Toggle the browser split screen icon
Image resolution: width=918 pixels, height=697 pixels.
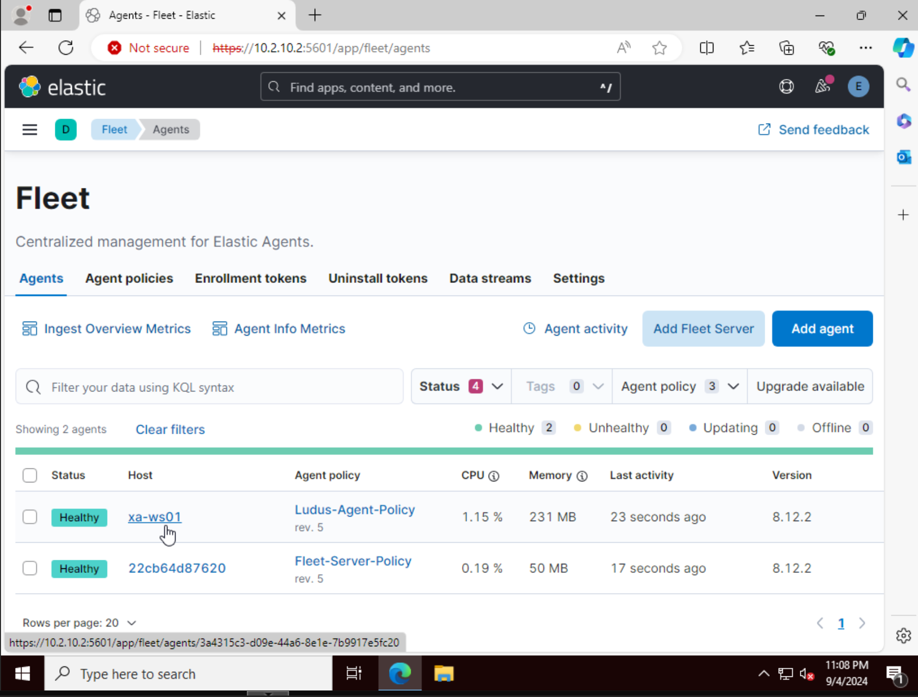(707, 48)
